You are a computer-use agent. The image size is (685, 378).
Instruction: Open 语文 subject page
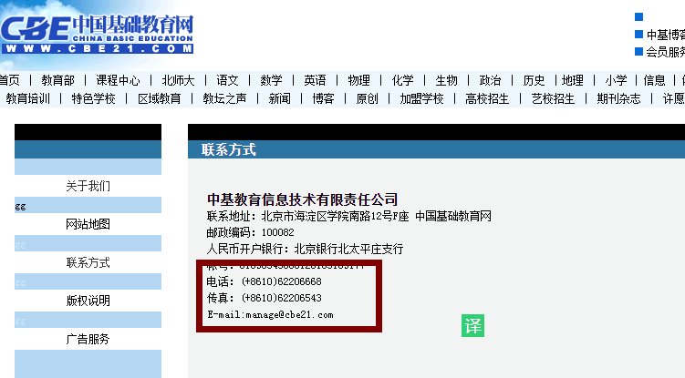pos(227,80)
